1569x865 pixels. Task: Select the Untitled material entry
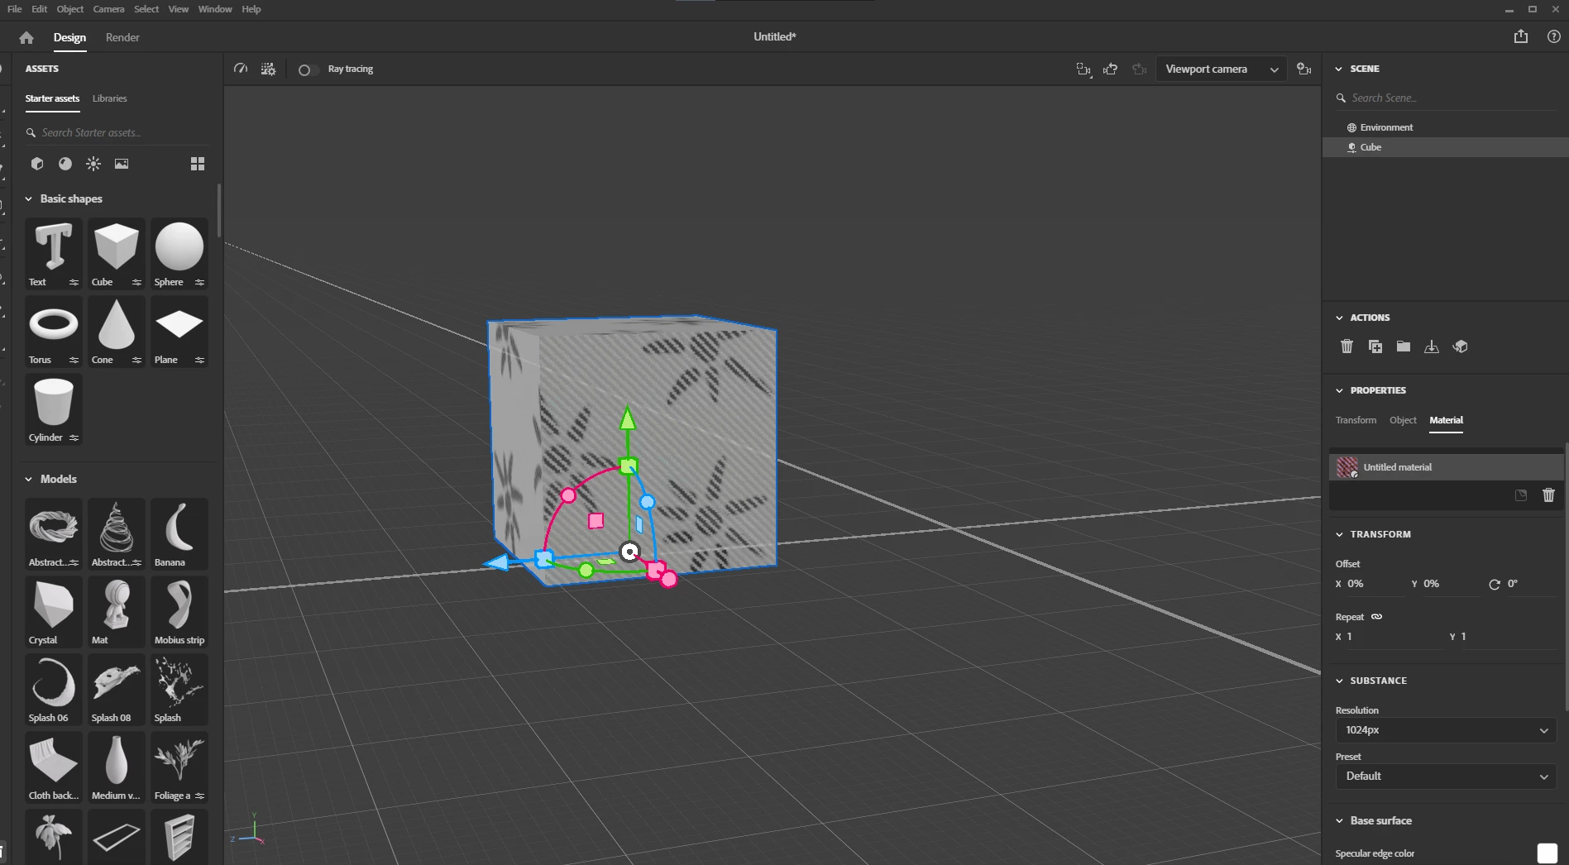(1446, 467)
